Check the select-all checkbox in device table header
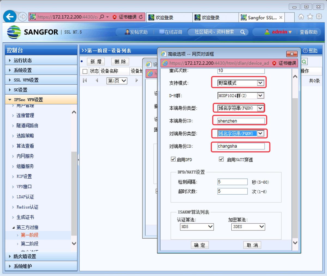 [x=85, y=71]
